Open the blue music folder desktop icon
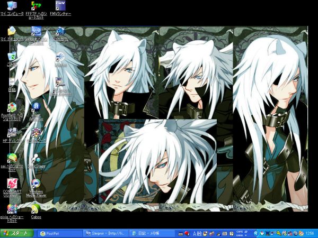Image resolution: width=318 pixels, height=238 pixels. point(60,31)
